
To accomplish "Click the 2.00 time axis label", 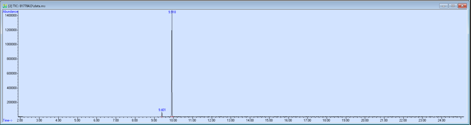I will tap(20, 120).
